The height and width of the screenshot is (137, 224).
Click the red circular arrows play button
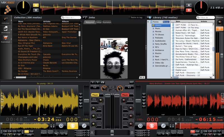click(152, 126)
